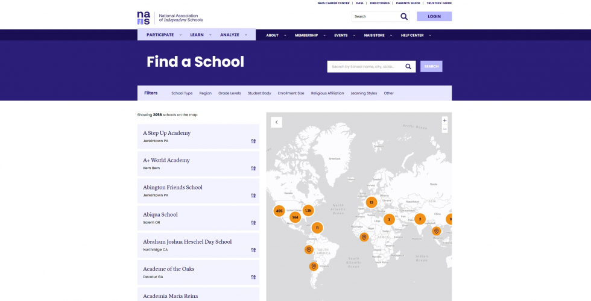Open the cluster of 2 schools in South Asia

click(420, 219)
